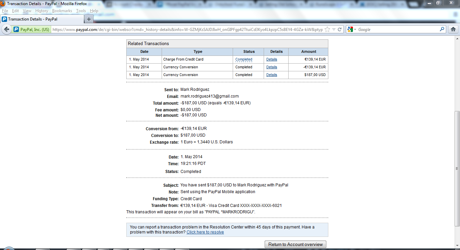Open the search engine dropdown arrow
Image resolution: width=460 pixels, height=250 pixels.
[x=355, y=30]
